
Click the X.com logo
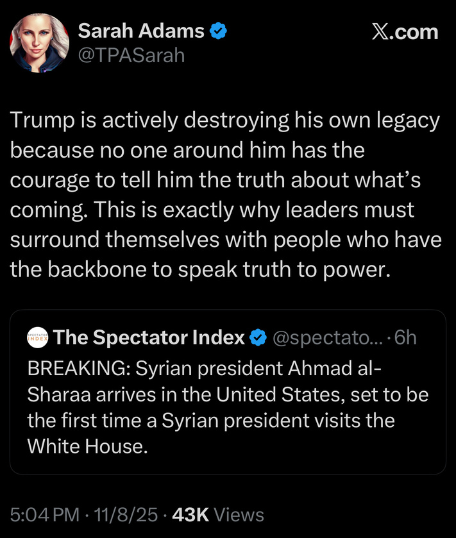[x=405, y=31]
